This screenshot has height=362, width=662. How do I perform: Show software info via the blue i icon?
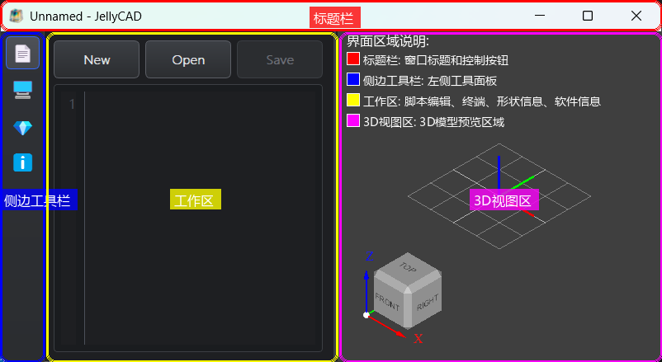[x=22, y=162]
